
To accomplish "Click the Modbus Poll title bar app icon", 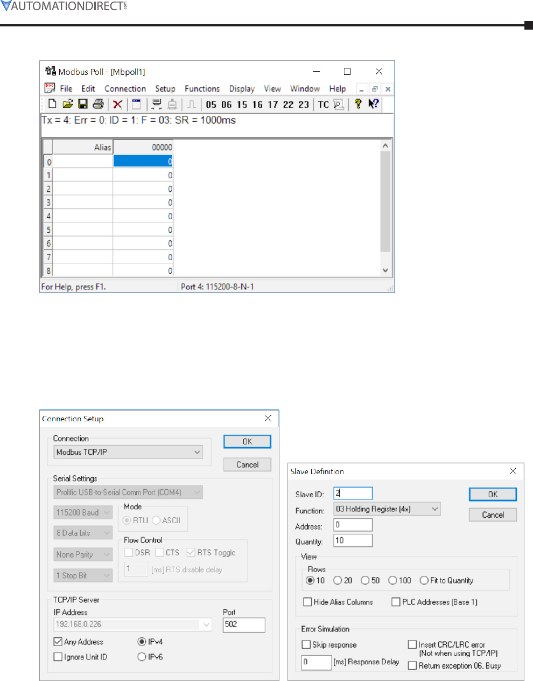I will tap(51, 71).
